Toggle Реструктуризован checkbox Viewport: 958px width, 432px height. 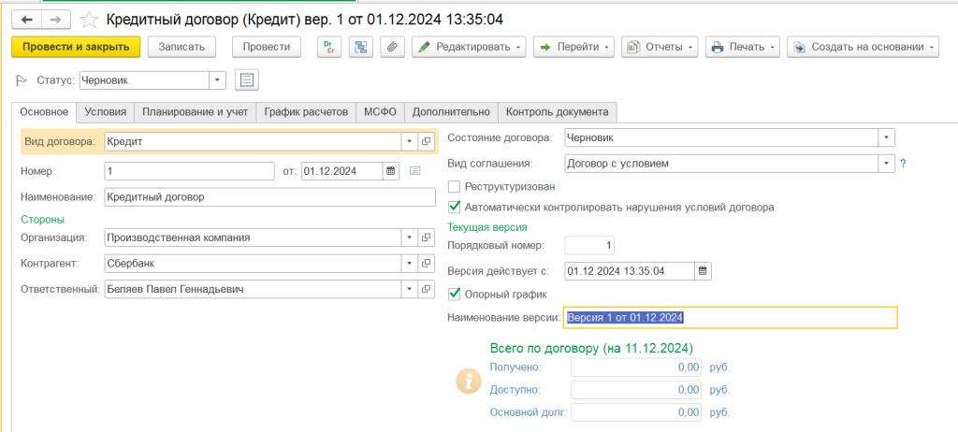pos(454,186)
